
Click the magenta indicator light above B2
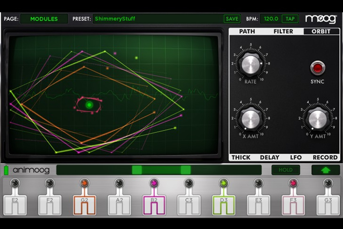click(154, 183)
